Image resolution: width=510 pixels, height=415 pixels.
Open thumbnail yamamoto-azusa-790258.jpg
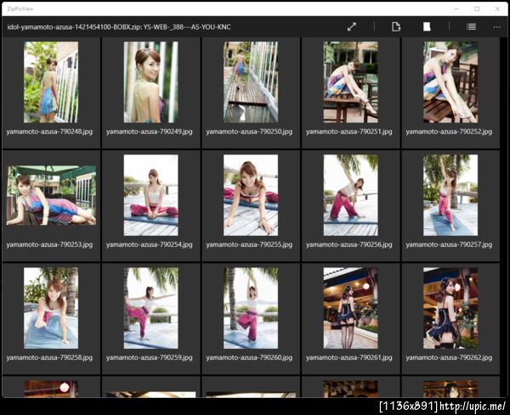coord(51,308)
